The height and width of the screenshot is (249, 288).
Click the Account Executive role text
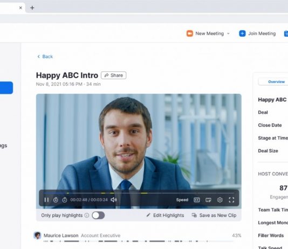[x=101, y=236]
